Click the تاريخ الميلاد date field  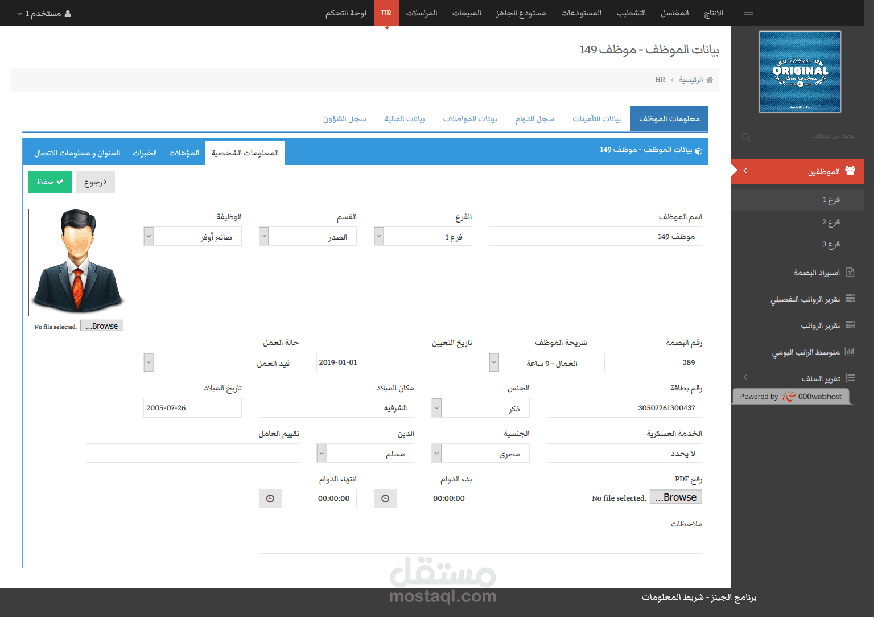pos(192,408)
